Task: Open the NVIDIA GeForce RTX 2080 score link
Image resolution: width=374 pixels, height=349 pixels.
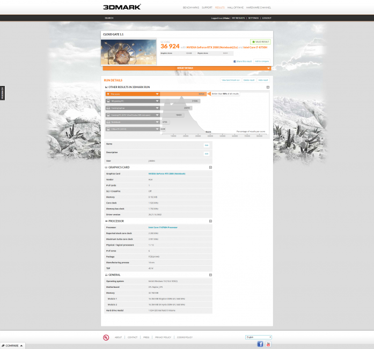Action: point(212,47)
